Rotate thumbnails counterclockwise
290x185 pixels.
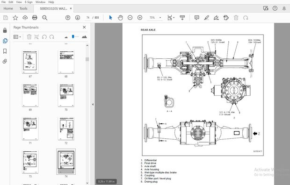(x=44, y=37)
